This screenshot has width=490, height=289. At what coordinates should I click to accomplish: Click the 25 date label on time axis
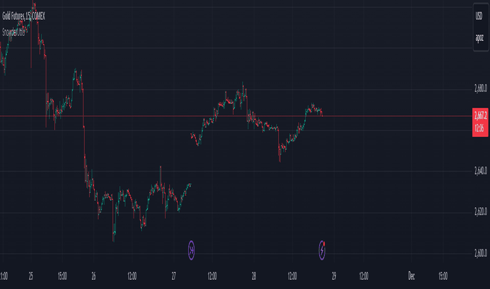pyautogui.click(x=30, y=276)
